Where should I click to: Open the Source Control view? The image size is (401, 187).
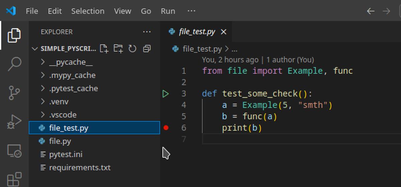click(x=14, y=92)
